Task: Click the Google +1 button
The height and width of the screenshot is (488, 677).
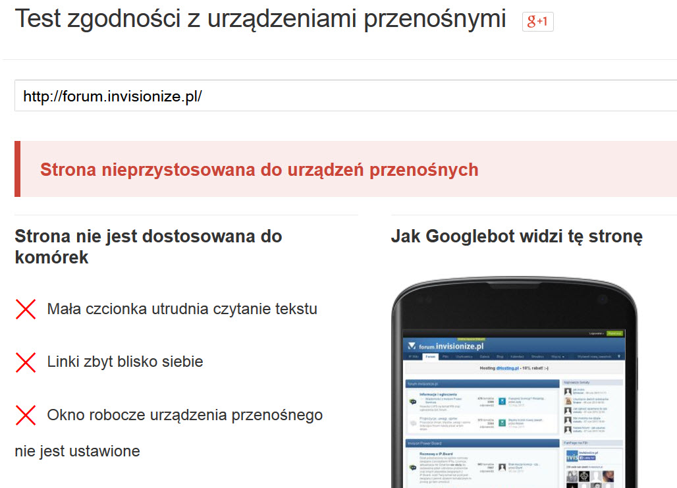Action: click(x=537, y=21)
